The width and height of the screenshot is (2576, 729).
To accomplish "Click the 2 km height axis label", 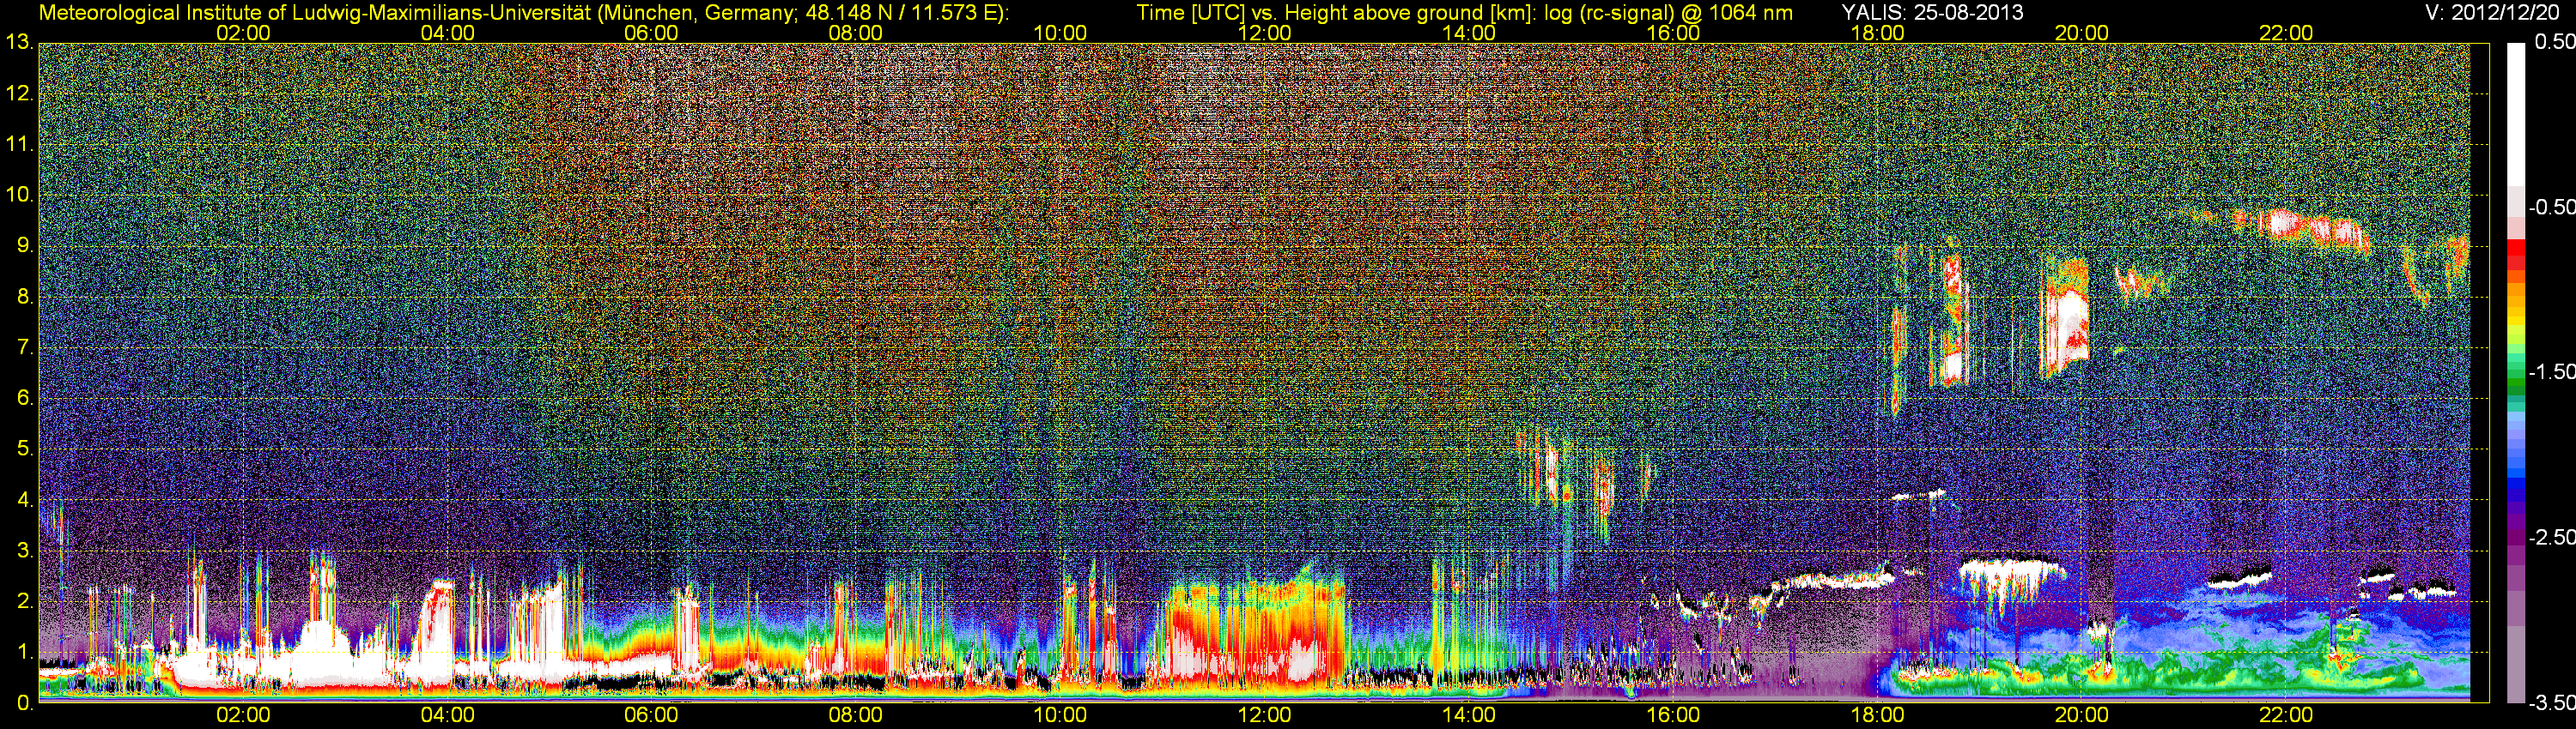I will tap(25, 601).
